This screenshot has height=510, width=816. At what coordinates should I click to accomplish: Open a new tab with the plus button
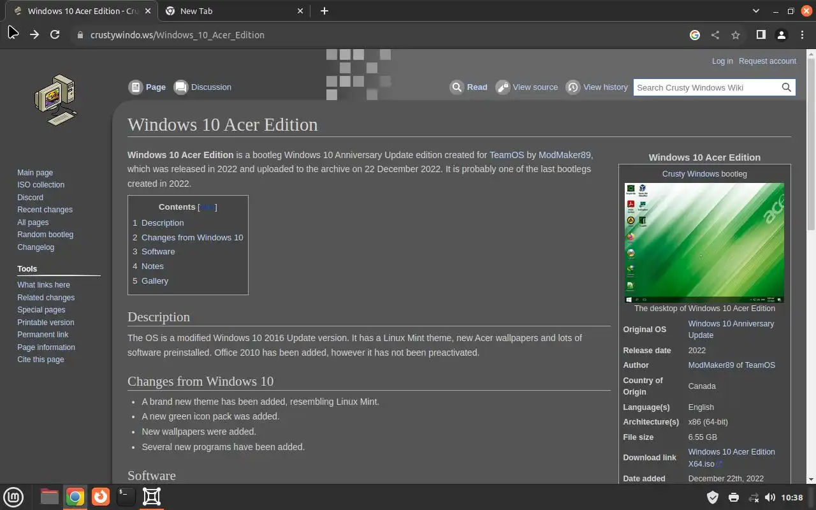[324, 11]
